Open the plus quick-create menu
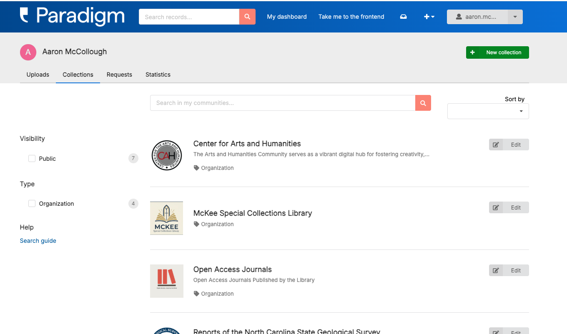This screenshot has width=567, height=334. click(x=429, y=17)
